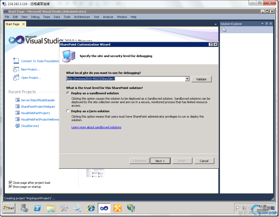Open the Data menu

(57, 17)
